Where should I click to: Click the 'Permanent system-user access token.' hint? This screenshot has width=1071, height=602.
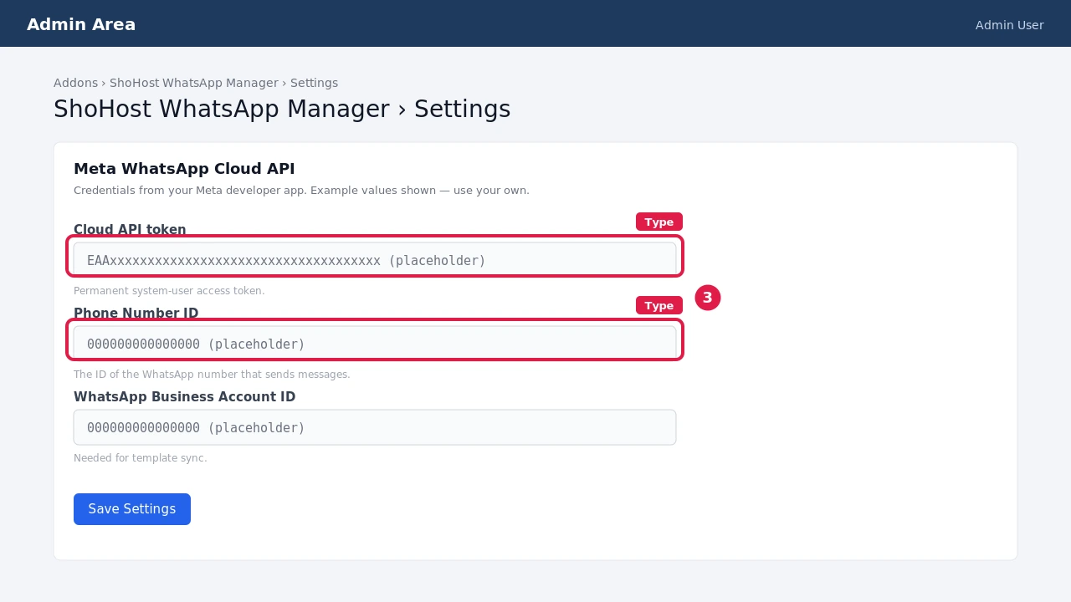point(169,291)
